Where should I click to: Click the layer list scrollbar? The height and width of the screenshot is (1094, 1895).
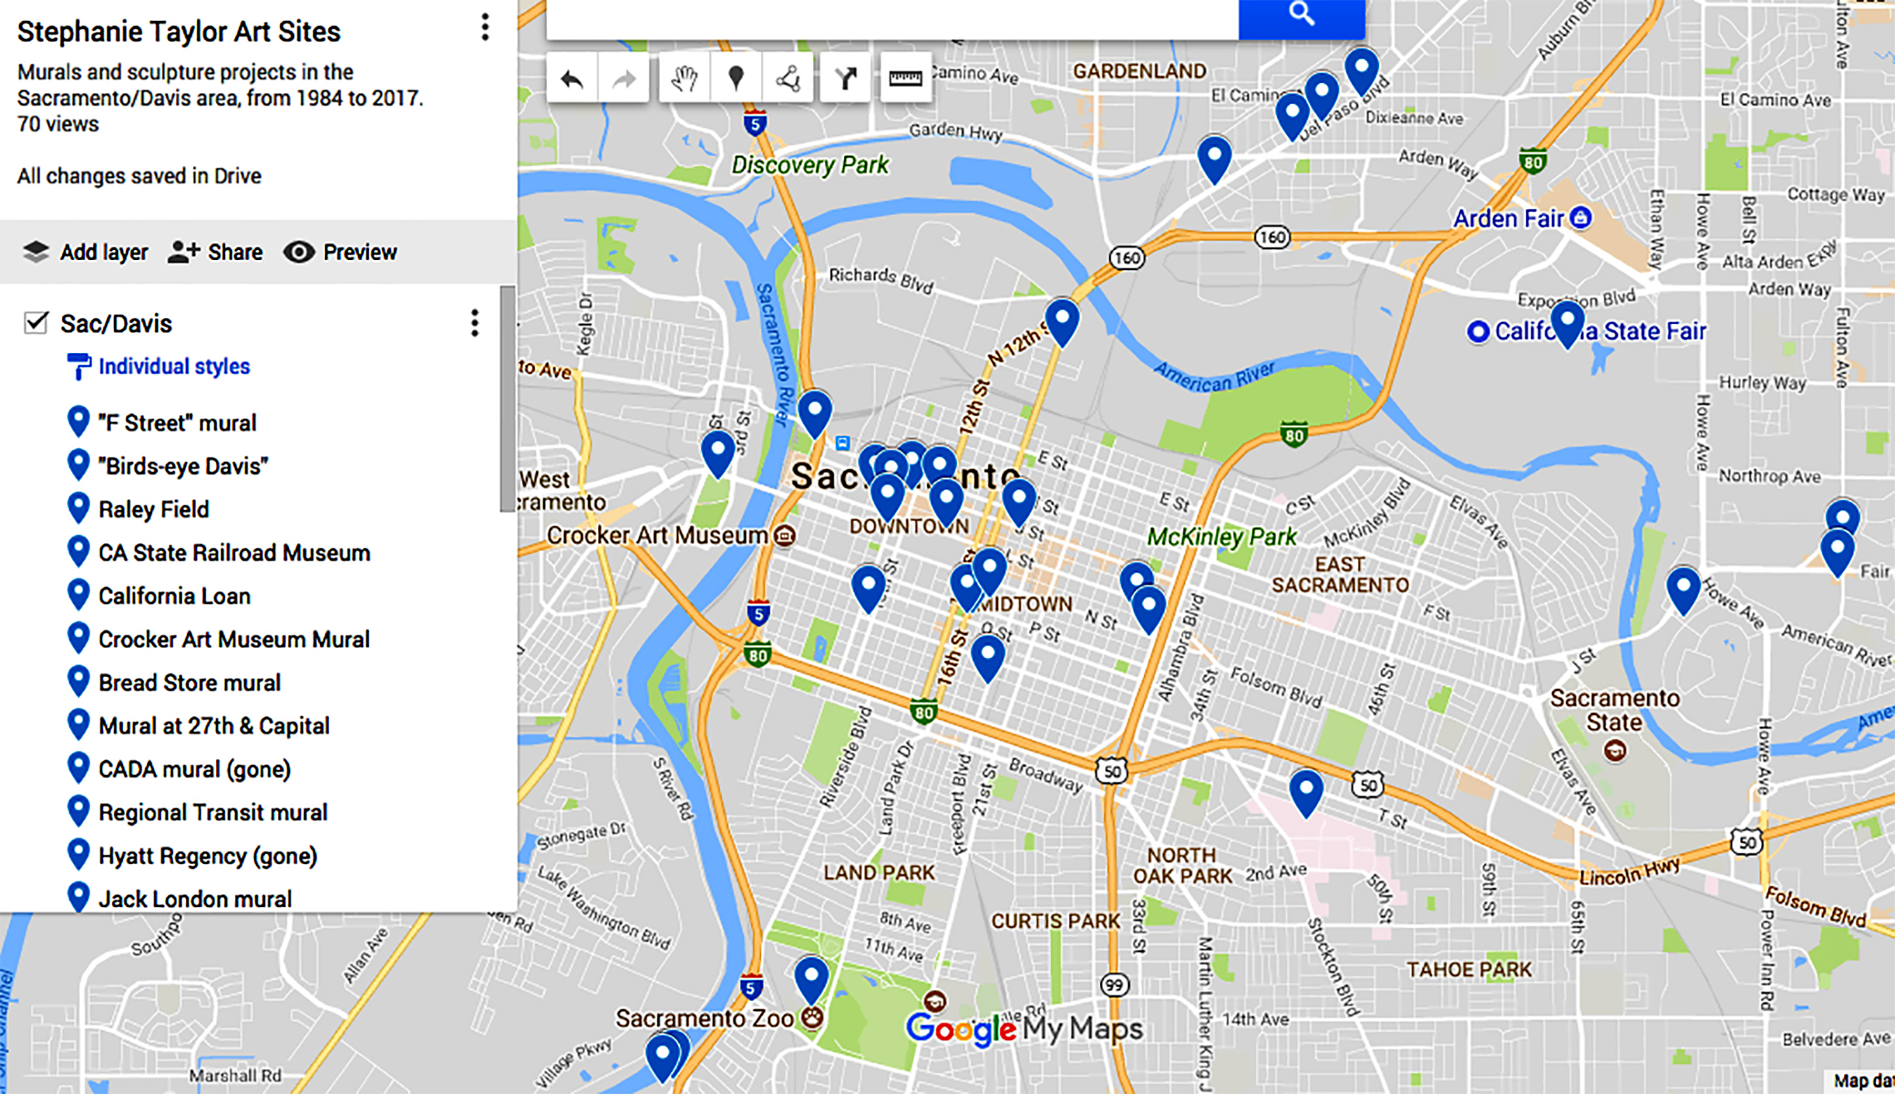(507, 399)
